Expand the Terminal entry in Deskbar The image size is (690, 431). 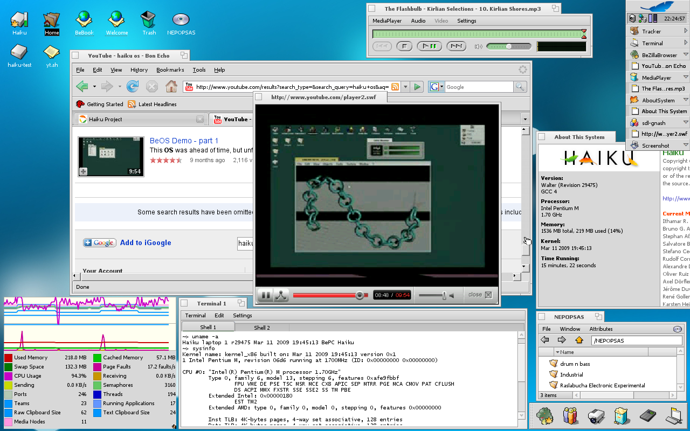[686, 43]
